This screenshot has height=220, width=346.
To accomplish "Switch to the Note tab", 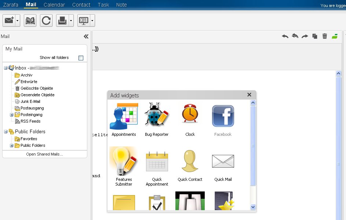I will 121,5.
